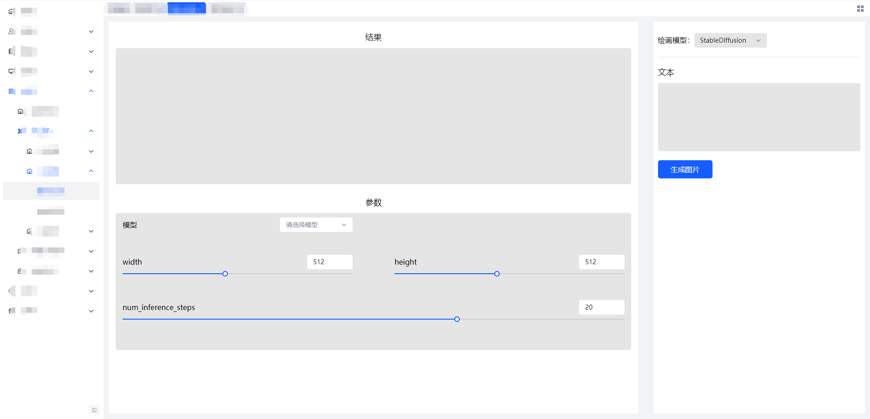Expand the chevron beside the ruler icon item
The width and height of the screenshot is (870, 419).
click(91, 51)
